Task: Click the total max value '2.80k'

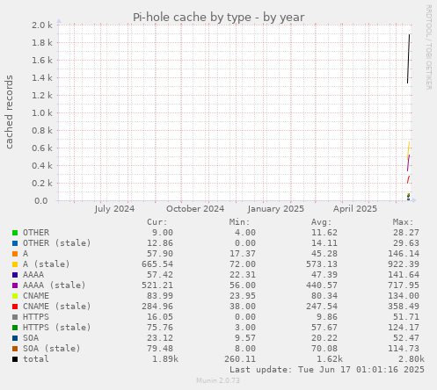Action: [412, 359]
